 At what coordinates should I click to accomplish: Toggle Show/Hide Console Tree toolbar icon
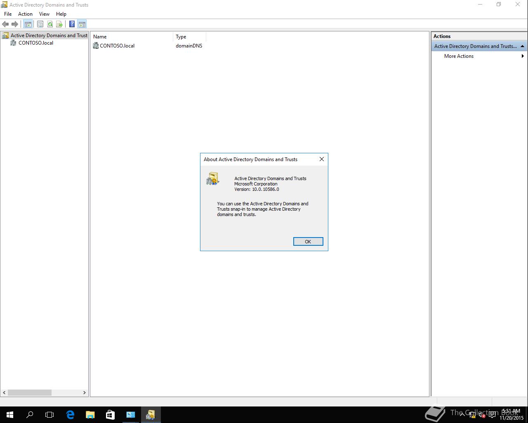(x=28, y=24)
